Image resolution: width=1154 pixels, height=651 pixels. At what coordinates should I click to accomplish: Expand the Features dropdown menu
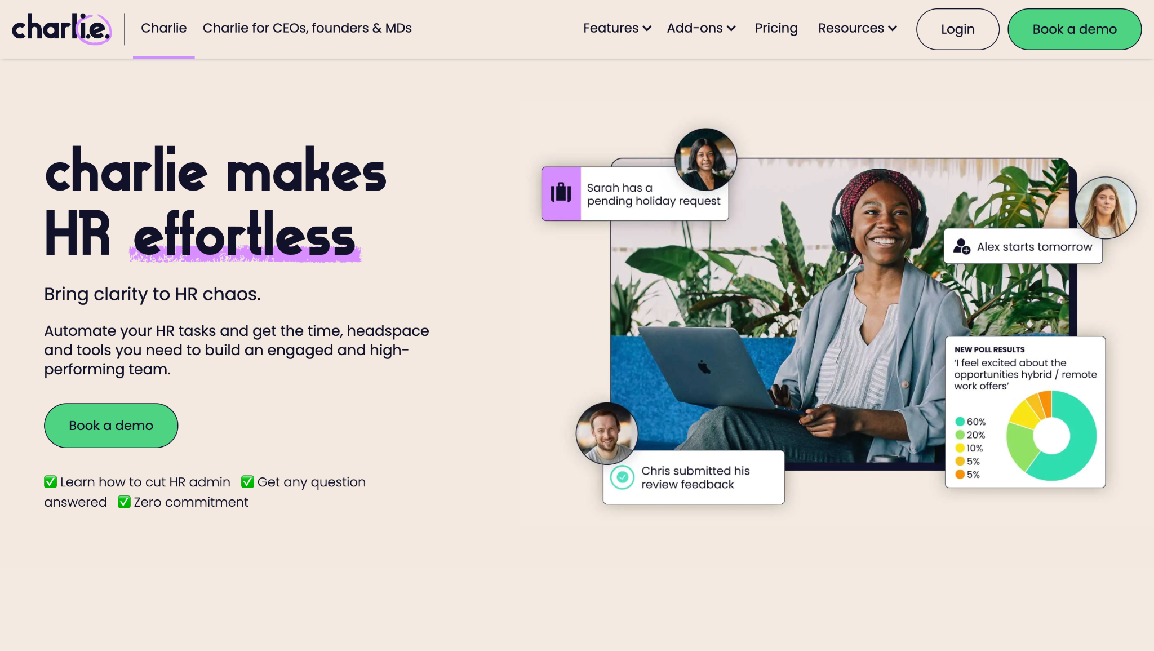pos(617,28)
